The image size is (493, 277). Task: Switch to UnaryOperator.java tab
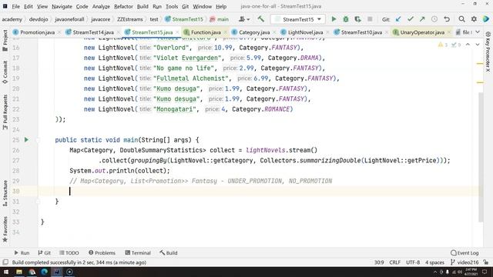(422, 32)
